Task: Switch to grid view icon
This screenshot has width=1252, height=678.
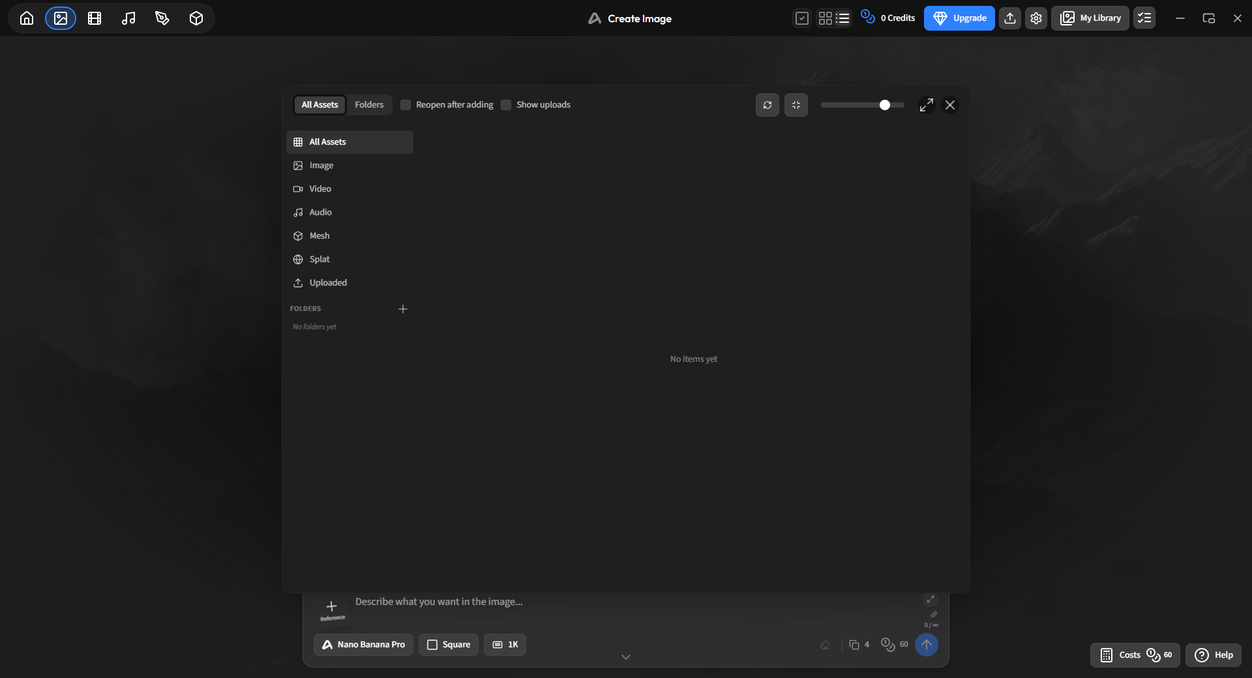Action: (826, 18)
